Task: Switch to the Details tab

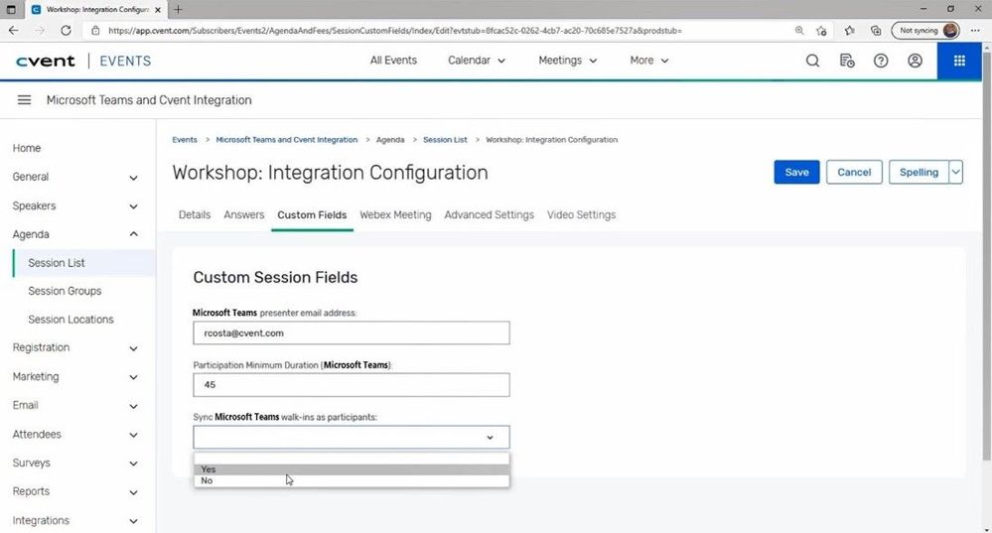Action: pyautogui.click(x=195, y=215)
